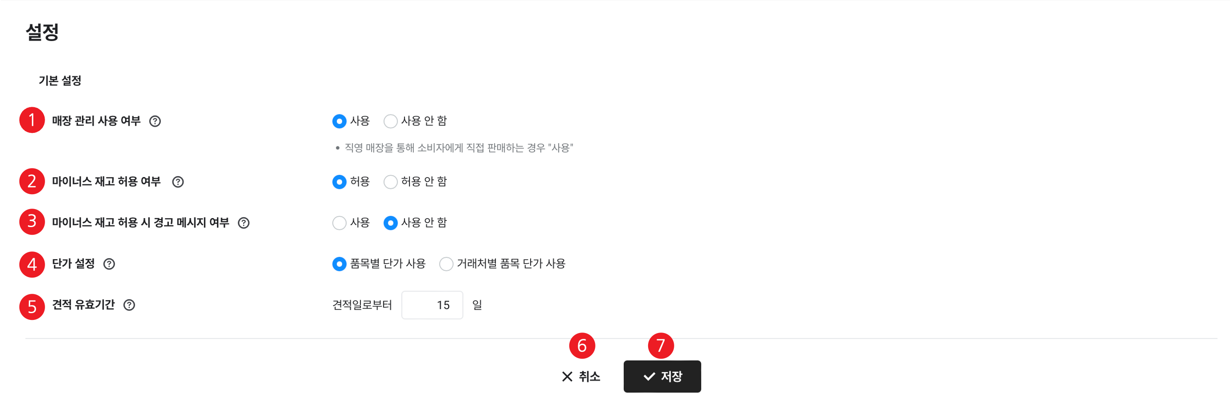This screenshot has height=415, width=1230.
Task: Click the 취소 cancel button
Action: click(x=581, y=377)
